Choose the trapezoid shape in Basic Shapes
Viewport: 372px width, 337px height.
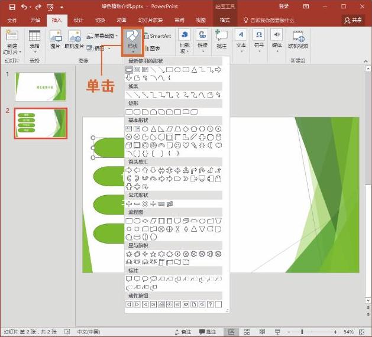pyautogui.click(x=177, y=129)
